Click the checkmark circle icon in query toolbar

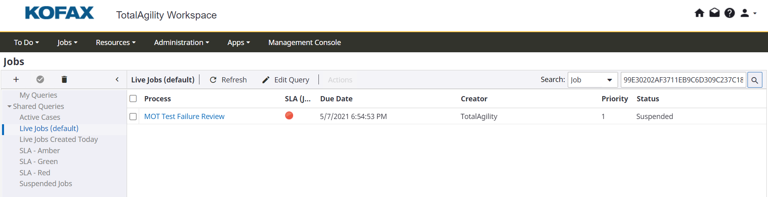[40, 80]
